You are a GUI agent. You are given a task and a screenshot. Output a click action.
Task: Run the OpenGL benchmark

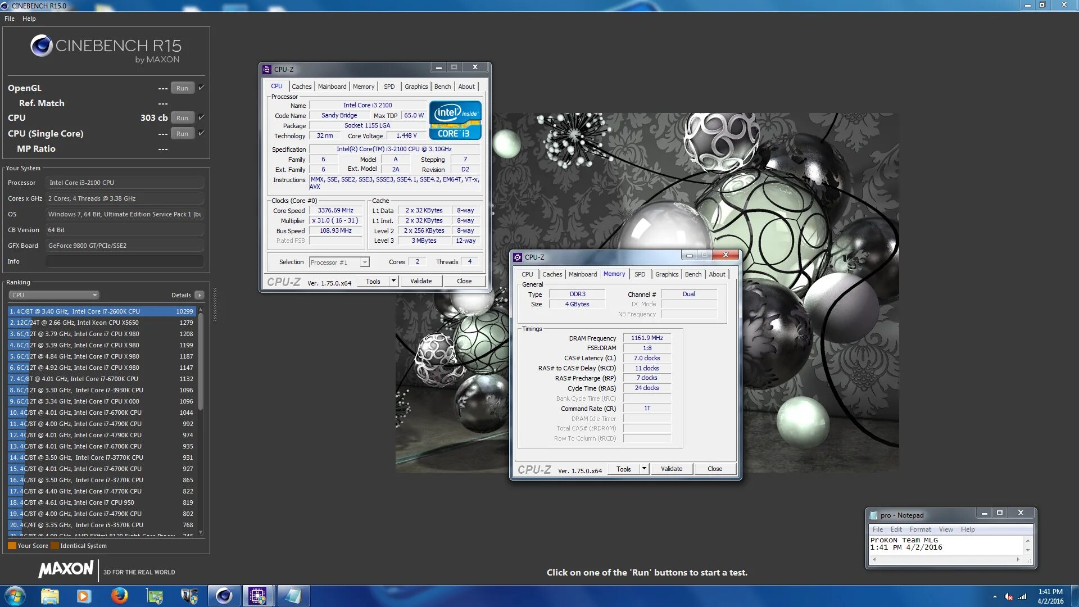[x=182, y=88]
